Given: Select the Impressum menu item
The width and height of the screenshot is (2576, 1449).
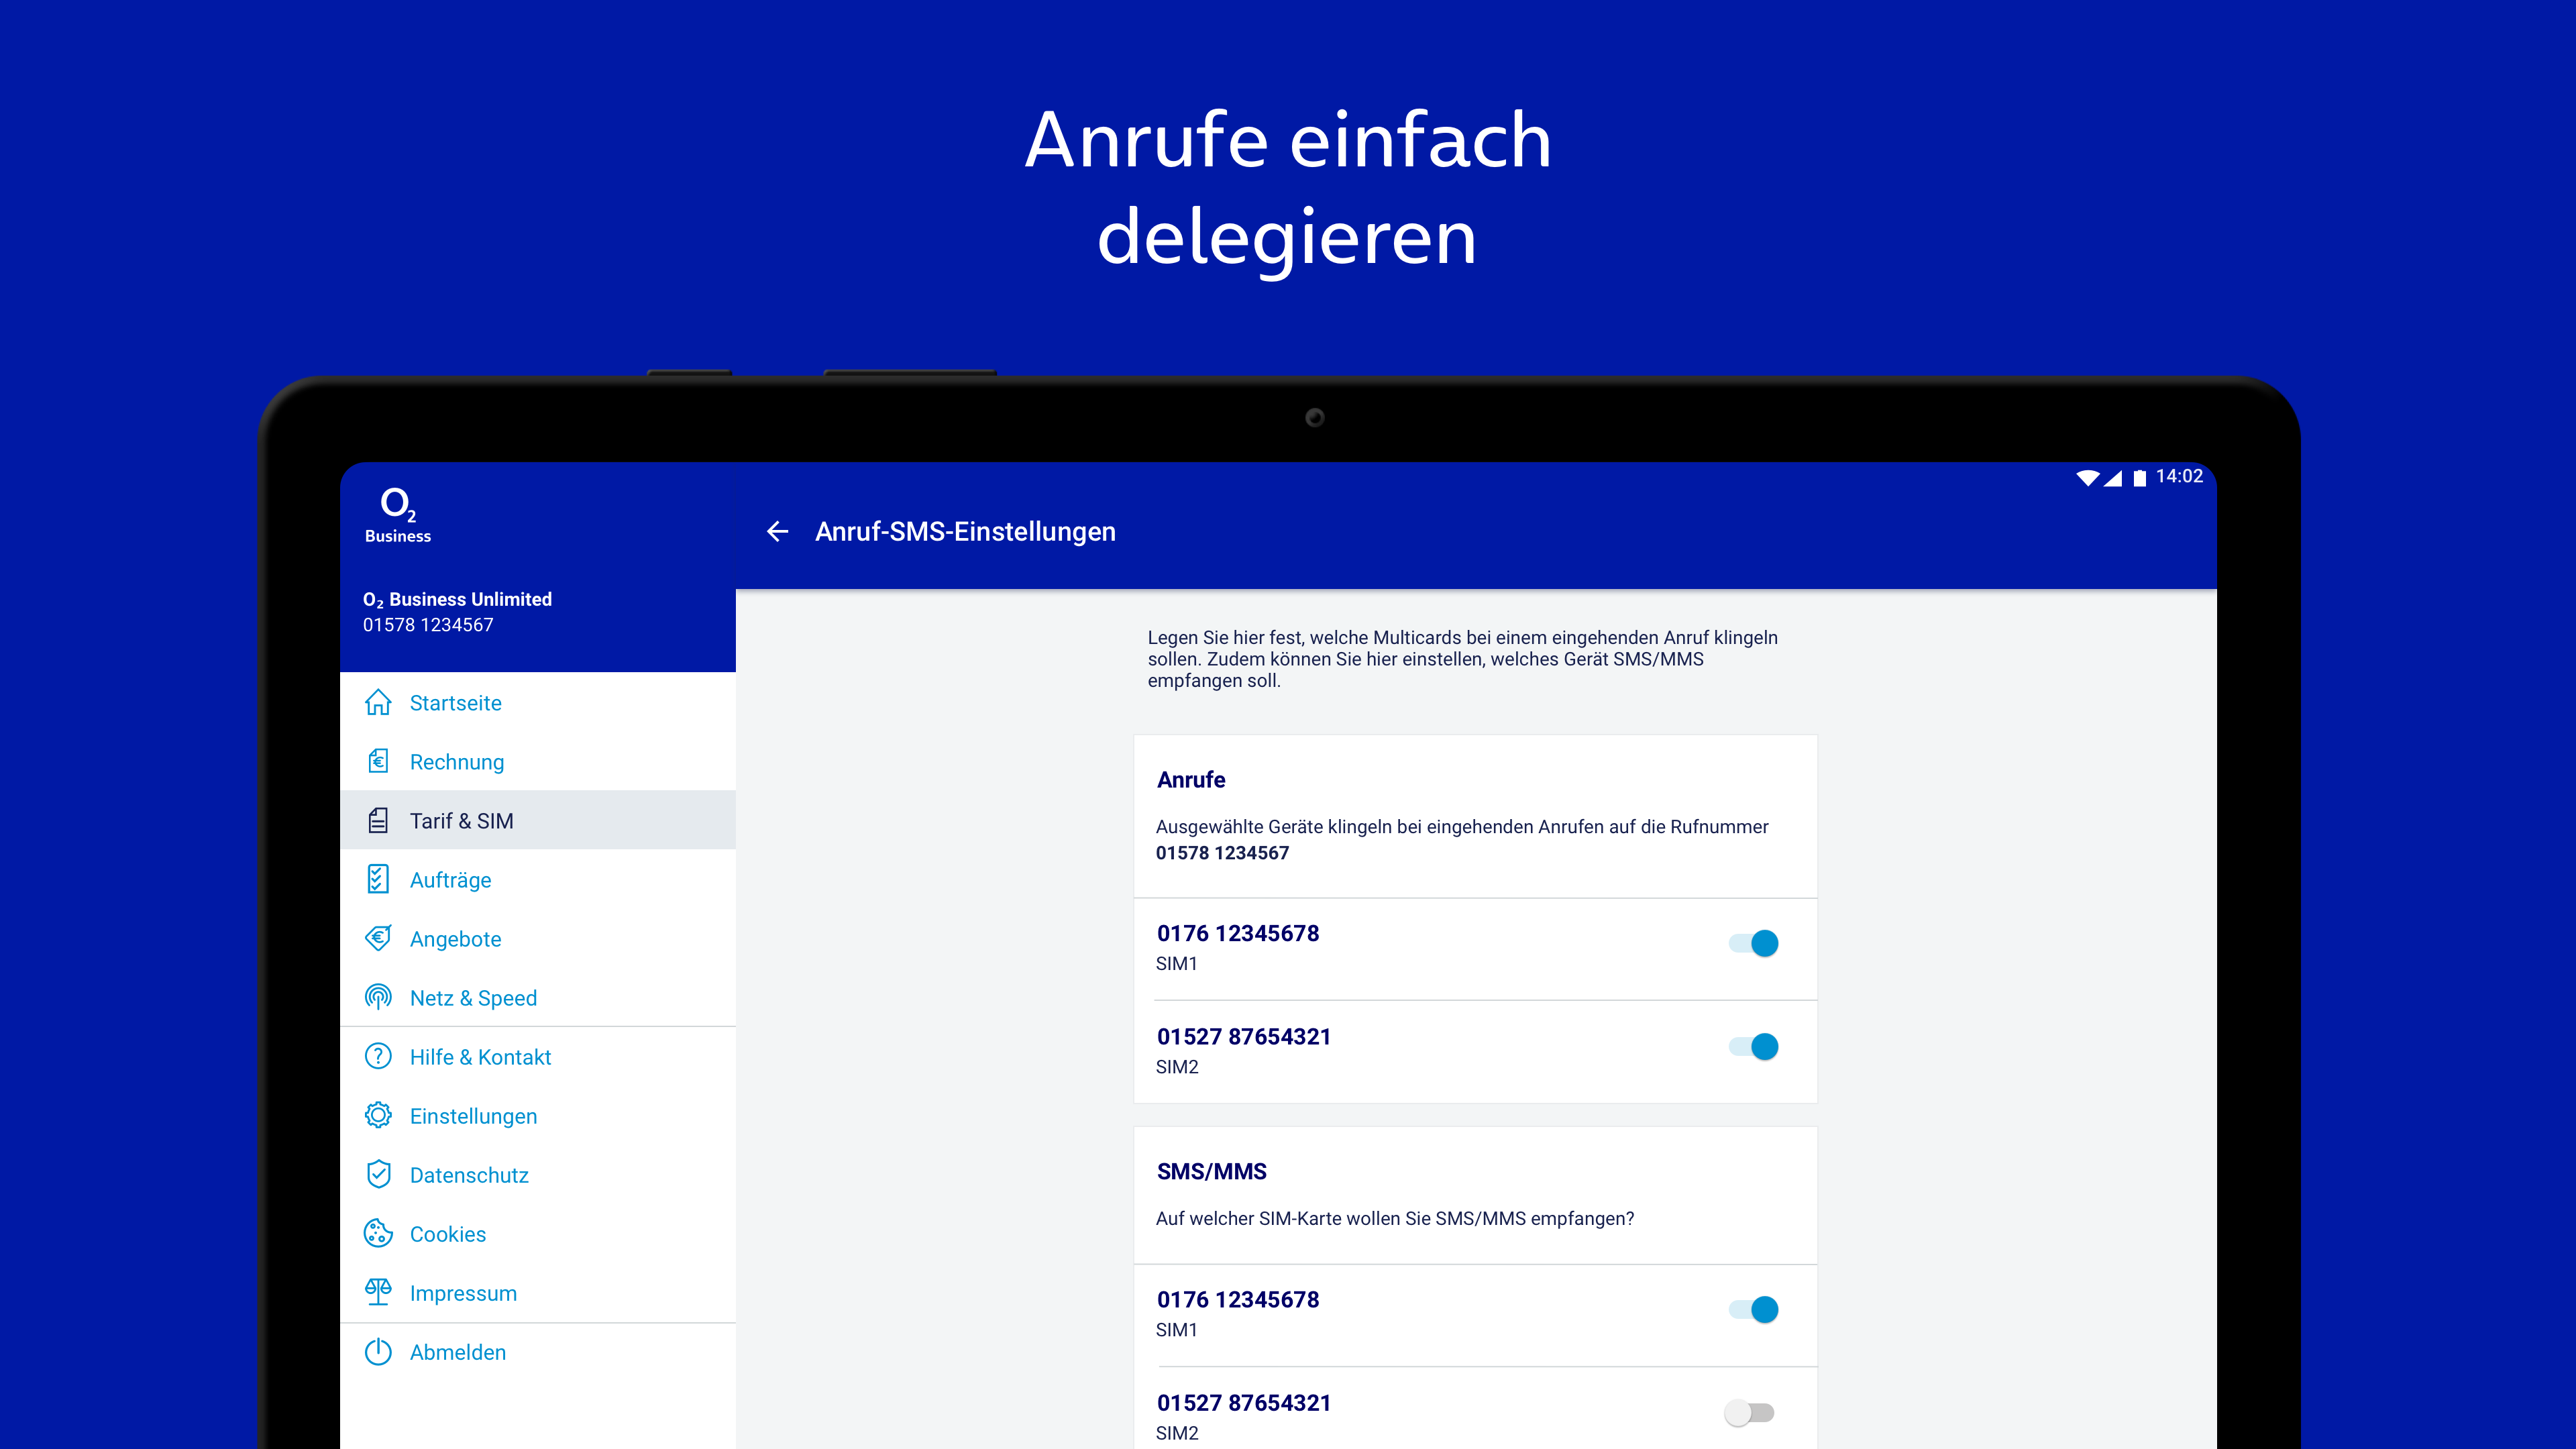Looking at the screenshot, I should pyautogui.click(x=463, y=1293).
